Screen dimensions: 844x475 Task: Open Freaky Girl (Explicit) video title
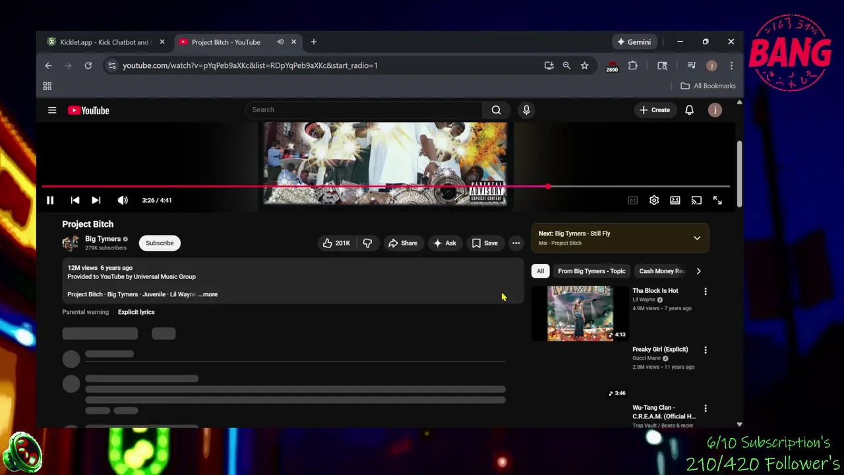click(x=660, y=349)
